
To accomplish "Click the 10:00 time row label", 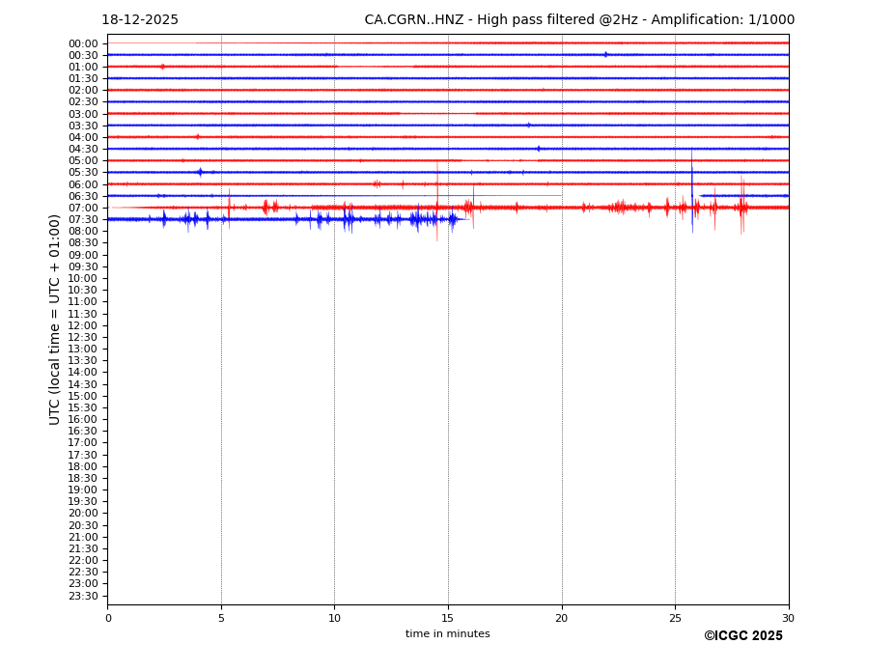I will [x=83, y=278].
